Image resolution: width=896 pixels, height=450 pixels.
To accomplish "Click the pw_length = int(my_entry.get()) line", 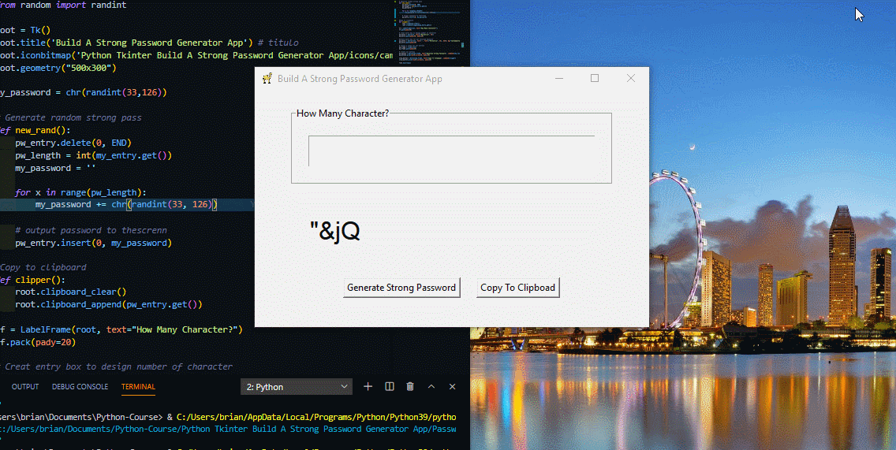I will [94, 155].
